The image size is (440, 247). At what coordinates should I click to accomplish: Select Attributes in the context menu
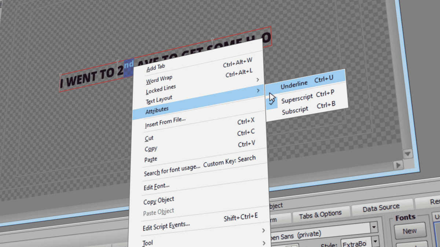(157, 109)
